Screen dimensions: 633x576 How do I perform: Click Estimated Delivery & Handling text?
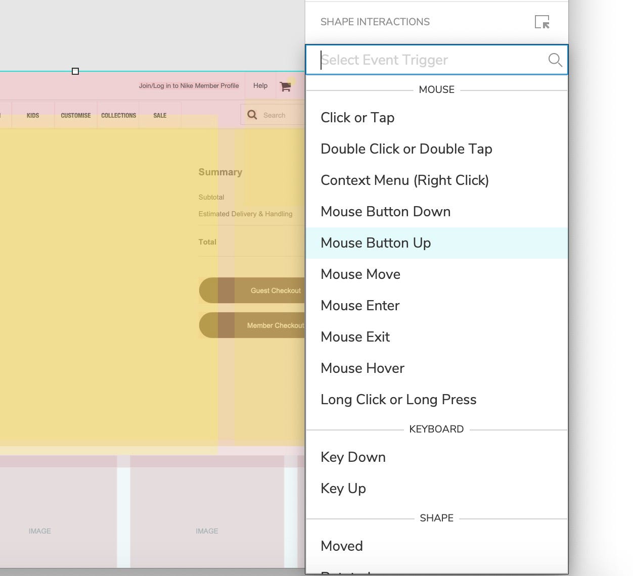pyautogui.click(x=245, y=214)
